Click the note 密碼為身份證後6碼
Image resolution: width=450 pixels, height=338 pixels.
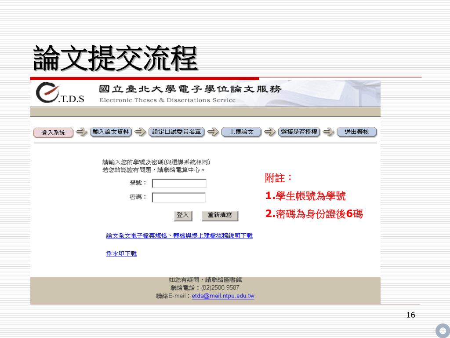click(x=314, y=214)
